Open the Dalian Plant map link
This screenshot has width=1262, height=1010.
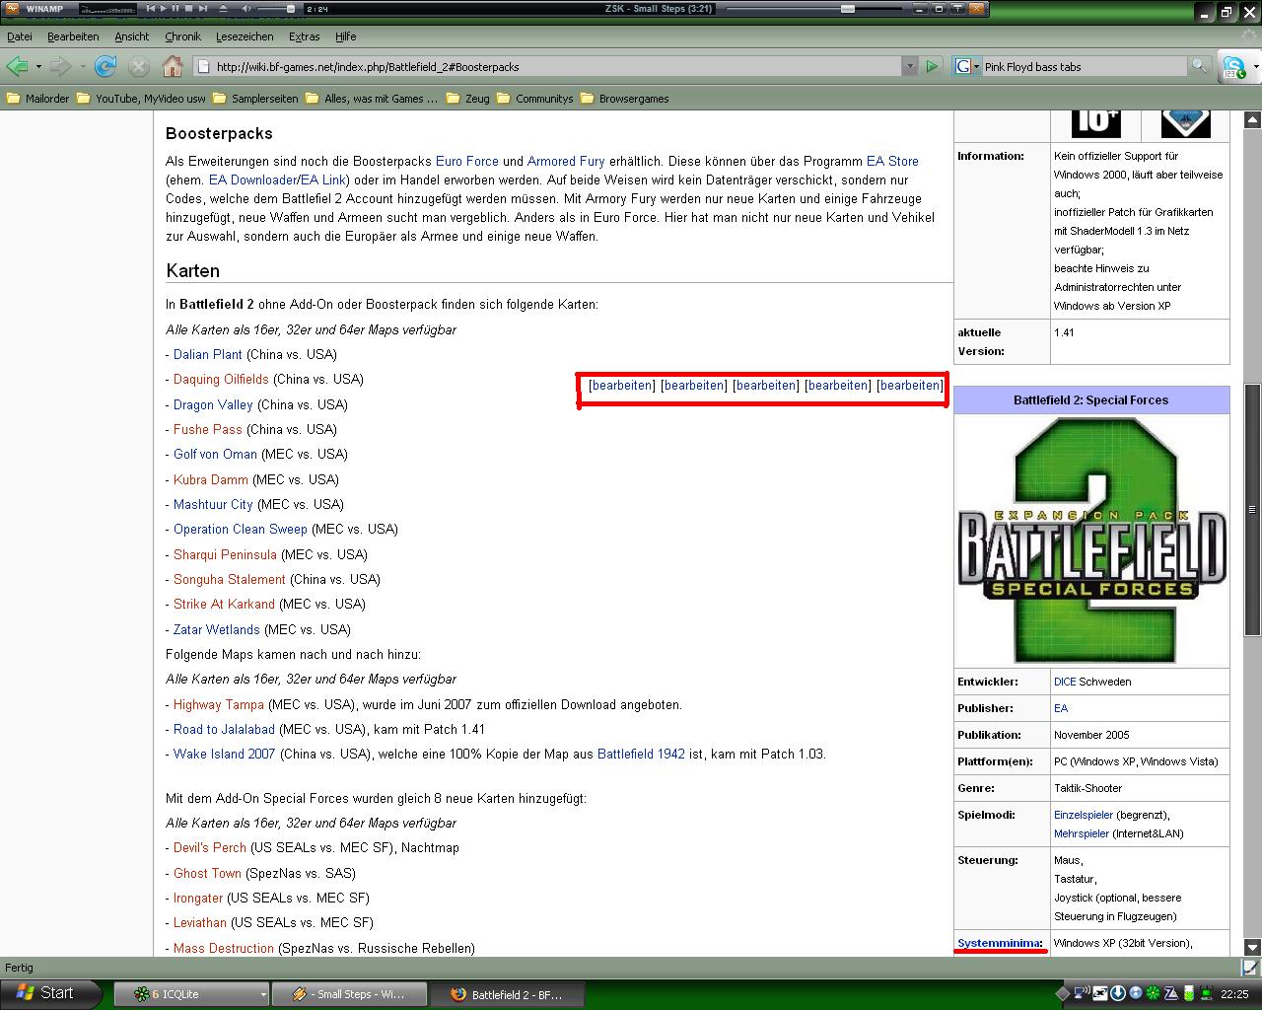click(x=207, y=354)
